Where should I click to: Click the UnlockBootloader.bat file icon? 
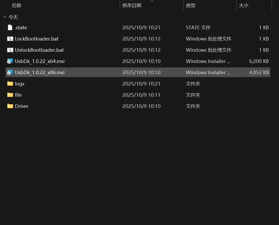coord(10,50)
